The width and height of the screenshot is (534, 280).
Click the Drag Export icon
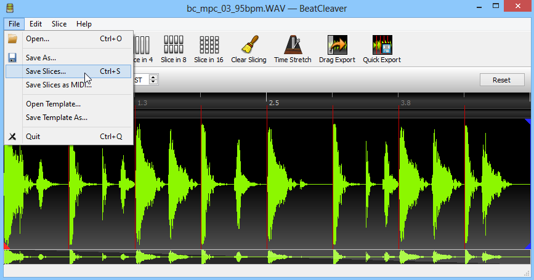tap(337, 45)
